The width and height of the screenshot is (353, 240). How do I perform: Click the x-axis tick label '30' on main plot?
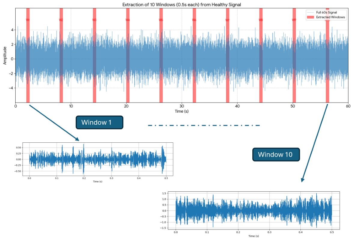(182, 106)
